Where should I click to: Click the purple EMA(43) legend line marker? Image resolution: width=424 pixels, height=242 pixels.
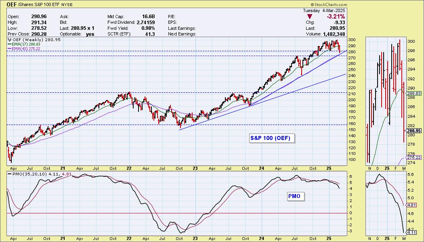9,48
